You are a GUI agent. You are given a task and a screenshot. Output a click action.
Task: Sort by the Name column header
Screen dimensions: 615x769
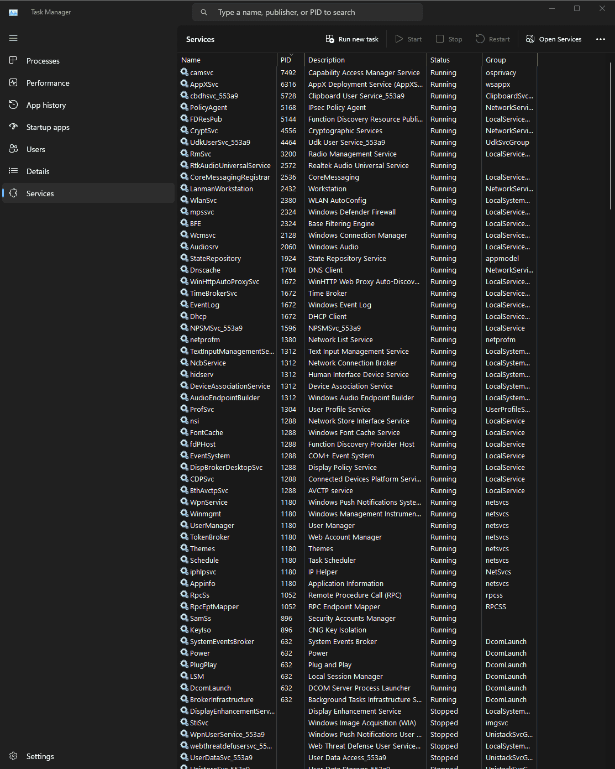(x=227, y=60)
